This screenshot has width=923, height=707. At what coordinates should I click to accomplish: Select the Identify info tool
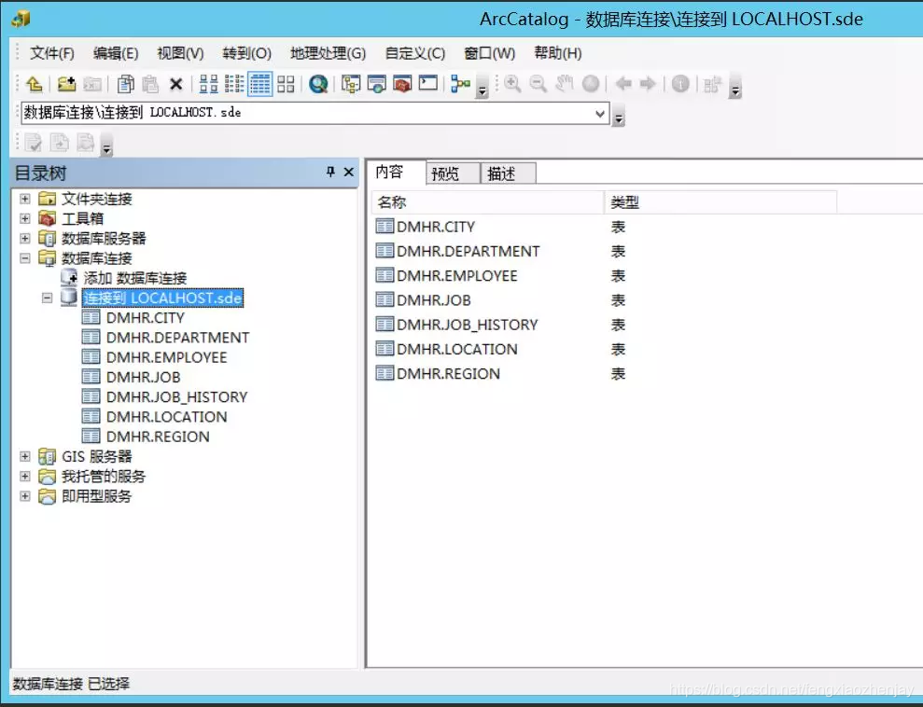[680, 84]
